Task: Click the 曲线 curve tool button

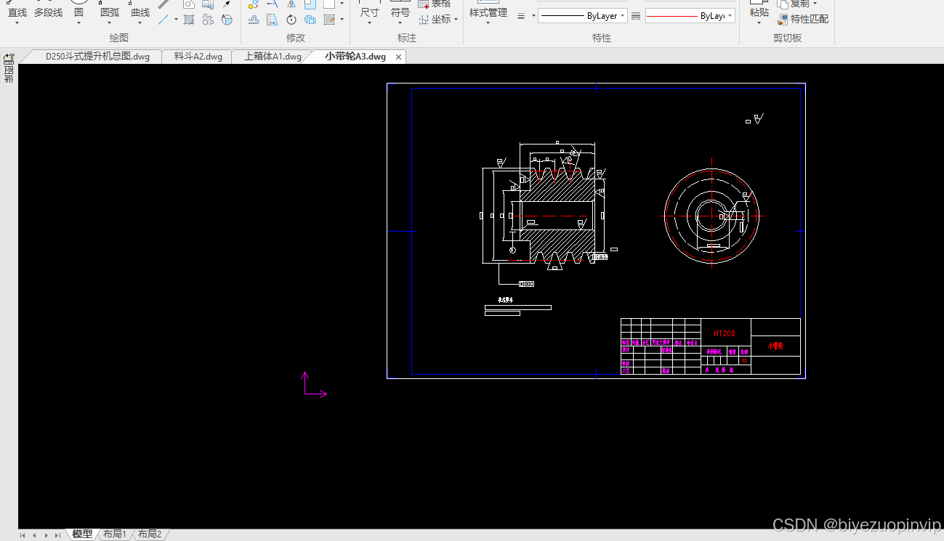Action: click(140, 12)
